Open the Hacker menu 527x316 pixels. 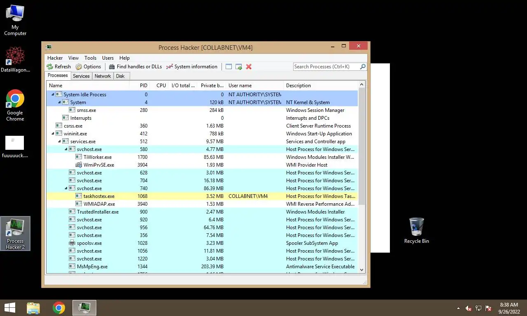click(55, 58)
